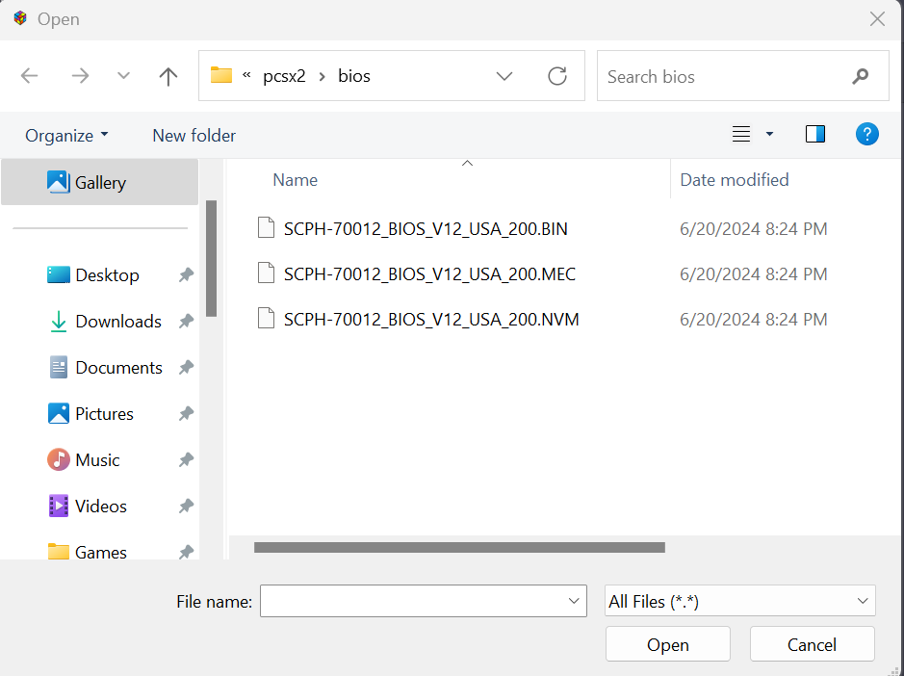The height and width of the screenshot is (676, 904).
Task: Click the Open button
Action: [667, 644]
